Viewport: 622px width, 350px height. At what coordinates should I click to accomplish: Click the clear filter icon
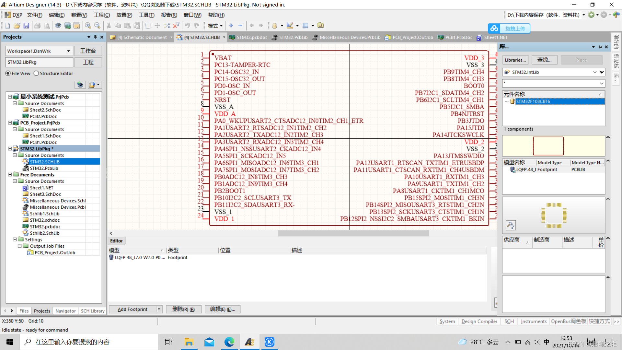tap(176, 26)
